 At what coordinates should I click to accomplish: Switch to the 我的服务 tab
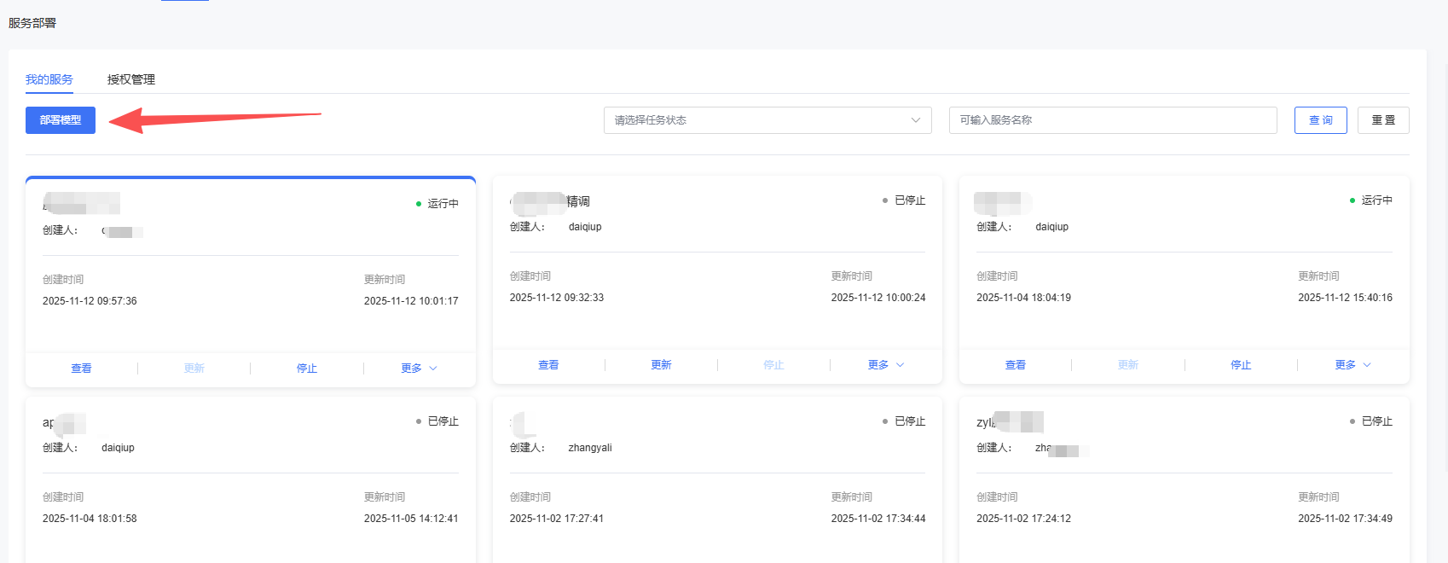tap(49, 79)
